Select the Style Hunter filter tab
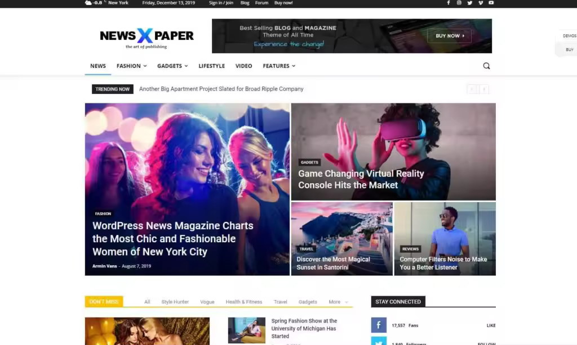The image size is (577, 345). (x=175, y=302)
